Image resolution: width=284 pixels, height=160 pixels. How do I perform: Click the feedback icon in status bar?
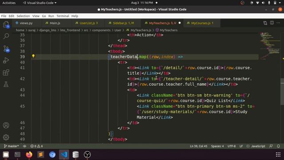pos(271,146)
